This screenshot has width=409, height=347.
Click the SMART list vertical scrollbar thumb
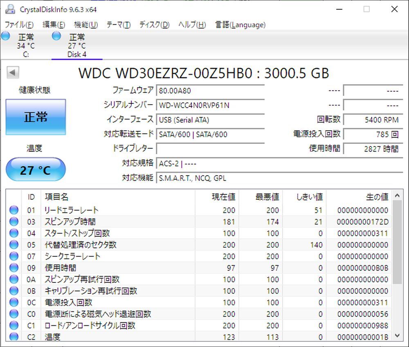click(x=397, y=242)
